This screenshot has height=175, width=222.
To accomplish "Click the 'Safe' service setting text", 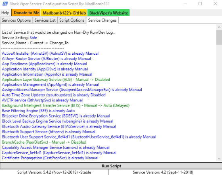I will tap(33, 38).
